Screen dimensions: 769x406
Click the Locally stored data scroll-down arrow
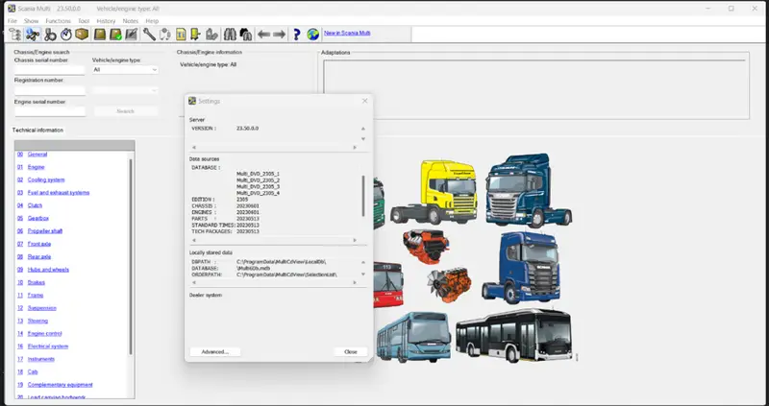[363, 275]
